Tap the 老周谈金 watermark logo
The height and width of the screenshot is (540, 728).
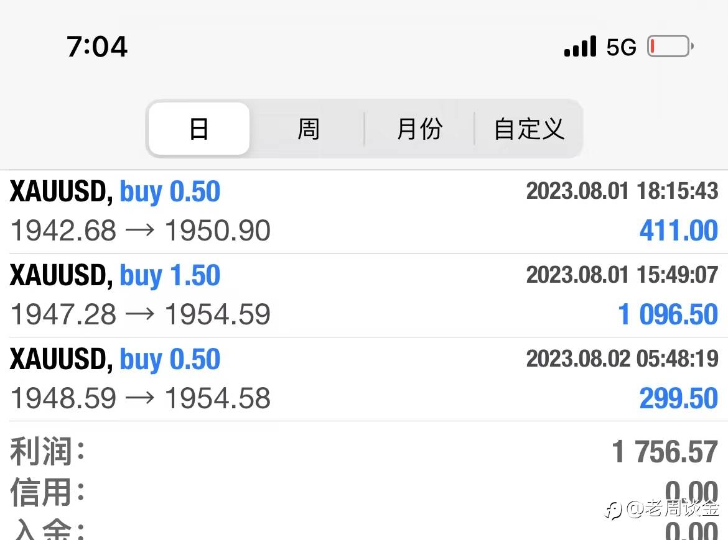663,509
